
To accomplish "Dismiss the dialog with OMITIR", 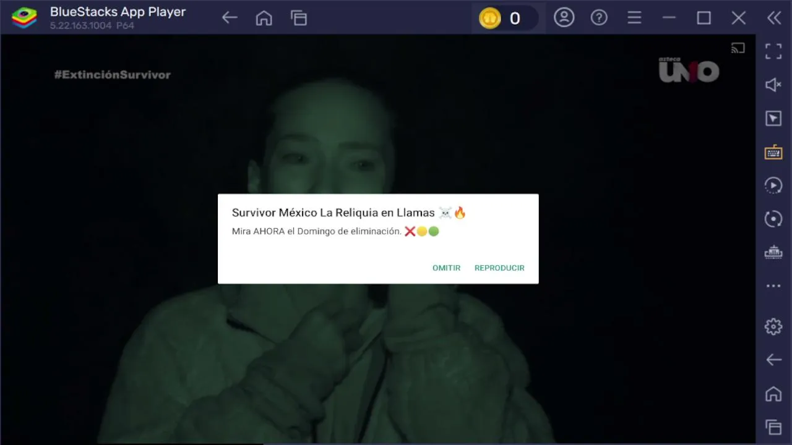I will coord(447,268).
